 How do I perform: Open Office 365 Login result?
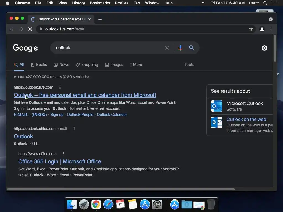(x=60, y=161)
